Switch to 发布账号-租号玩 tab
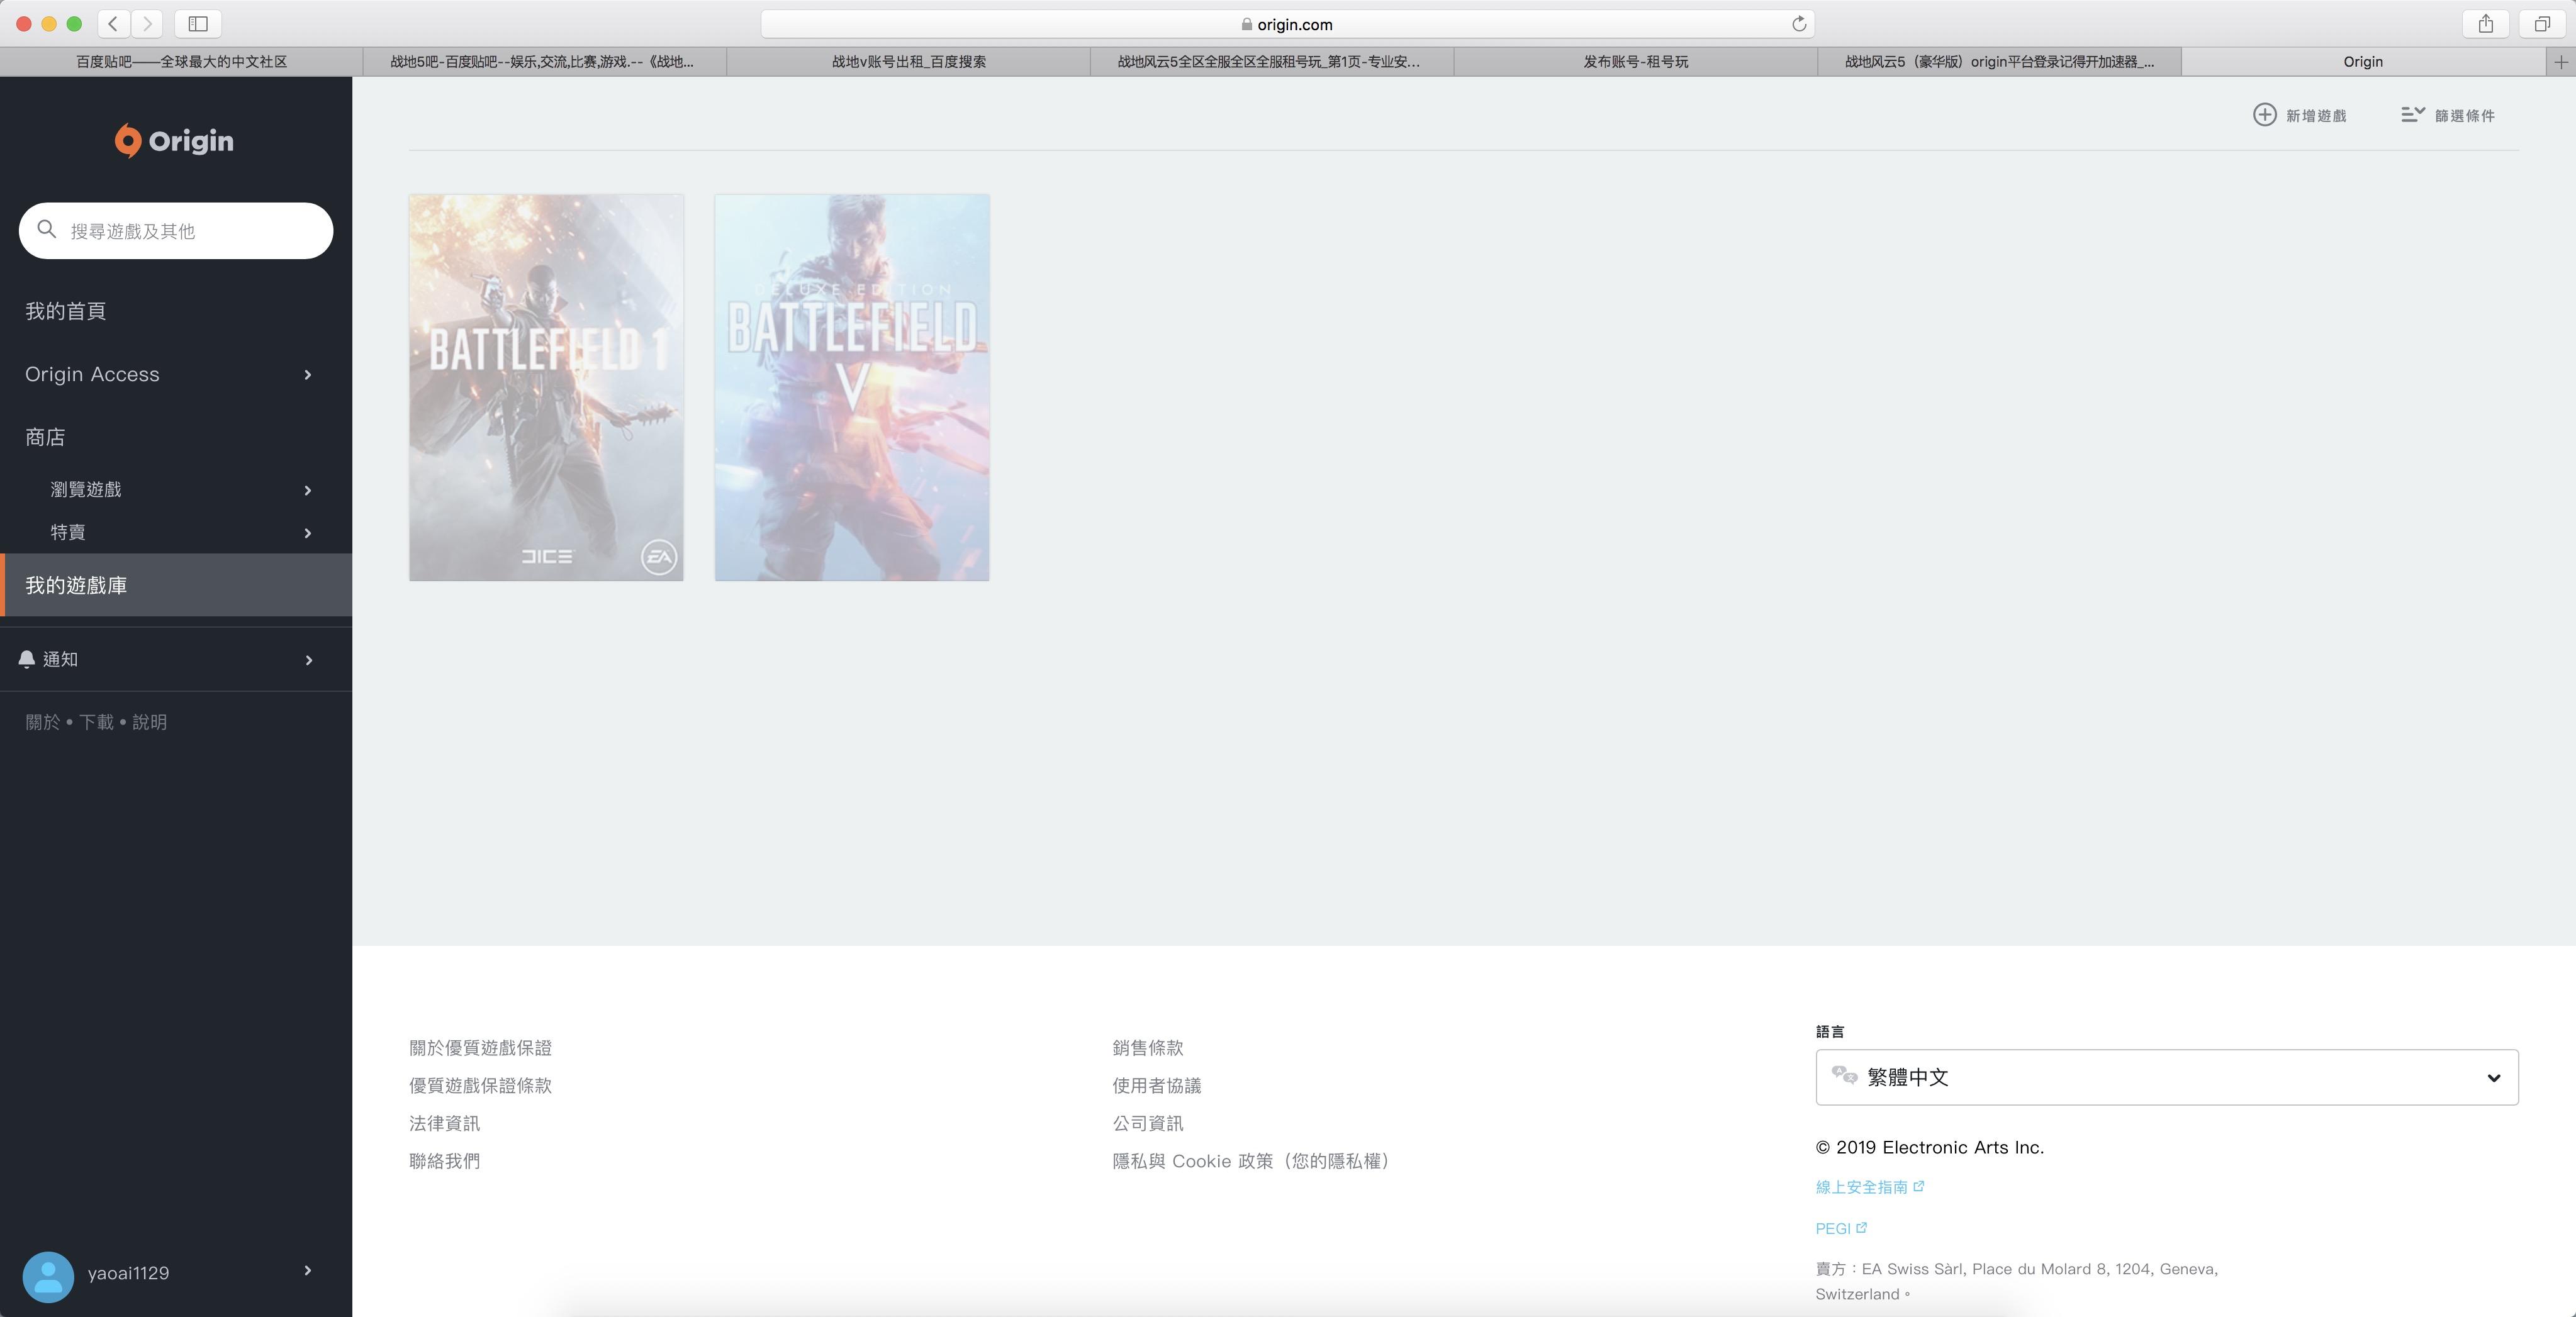This screenshot has width=2576, height=1317. 1635,62
